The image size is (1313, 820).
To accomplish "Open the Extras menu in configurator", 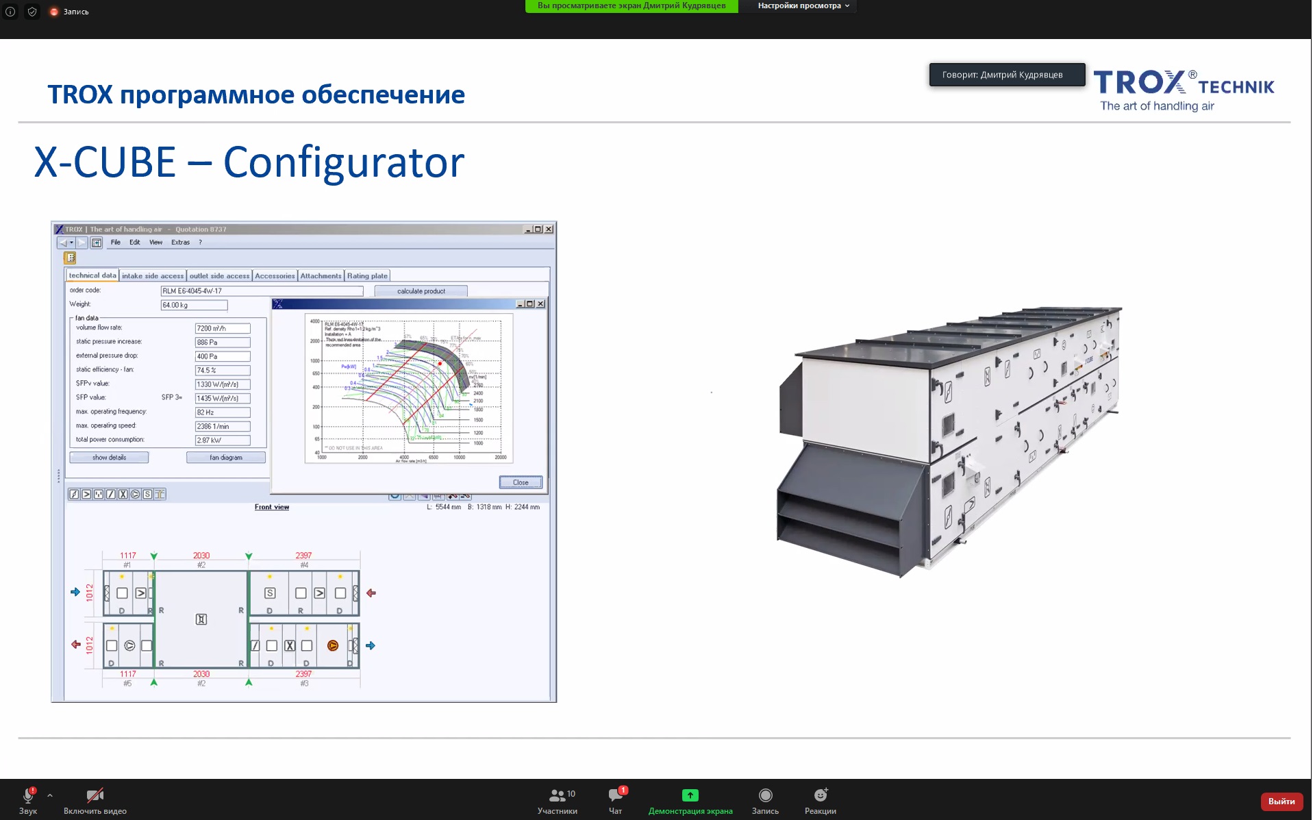I will (181, 243).
